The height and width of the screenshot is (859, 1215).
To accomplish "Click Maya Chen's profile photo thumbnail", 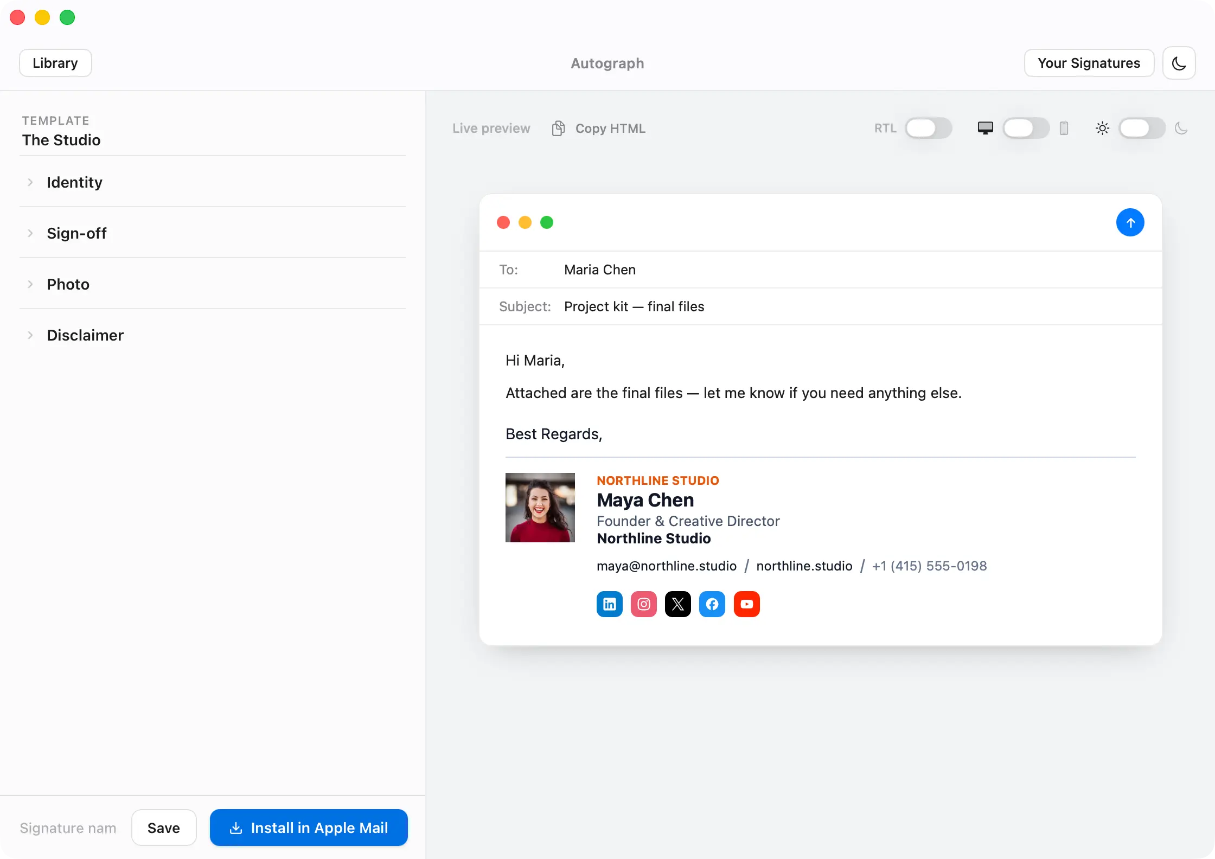I will tap(540, 507).
